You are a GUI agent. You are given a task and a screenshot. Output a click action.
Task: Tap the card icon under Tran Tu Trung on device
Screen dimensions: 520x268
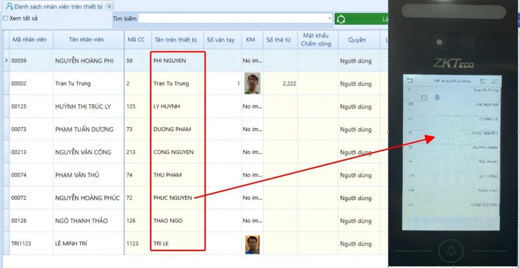424,97
